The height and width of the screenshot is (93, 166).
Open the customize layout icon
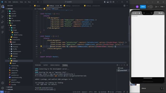113,2
